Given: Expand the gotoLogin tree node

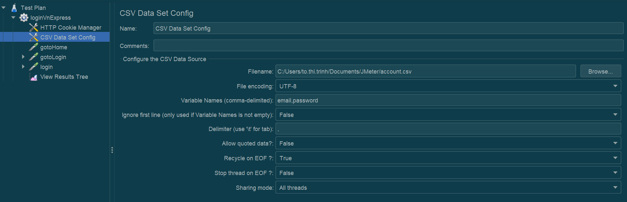Looking at the screenshot, I should (23, 57).
